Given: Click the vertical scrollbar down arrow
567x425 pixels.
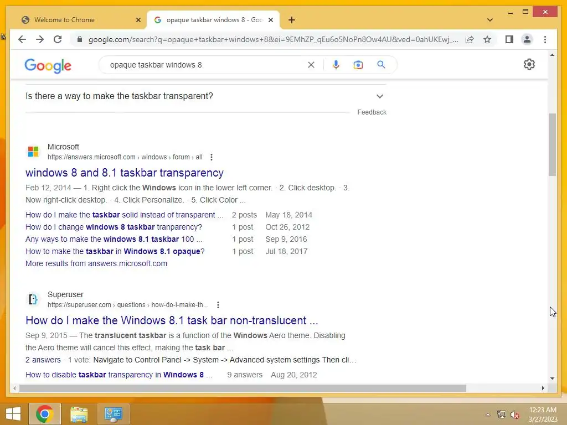Looking at the screenshot, I should pos(552,379).
